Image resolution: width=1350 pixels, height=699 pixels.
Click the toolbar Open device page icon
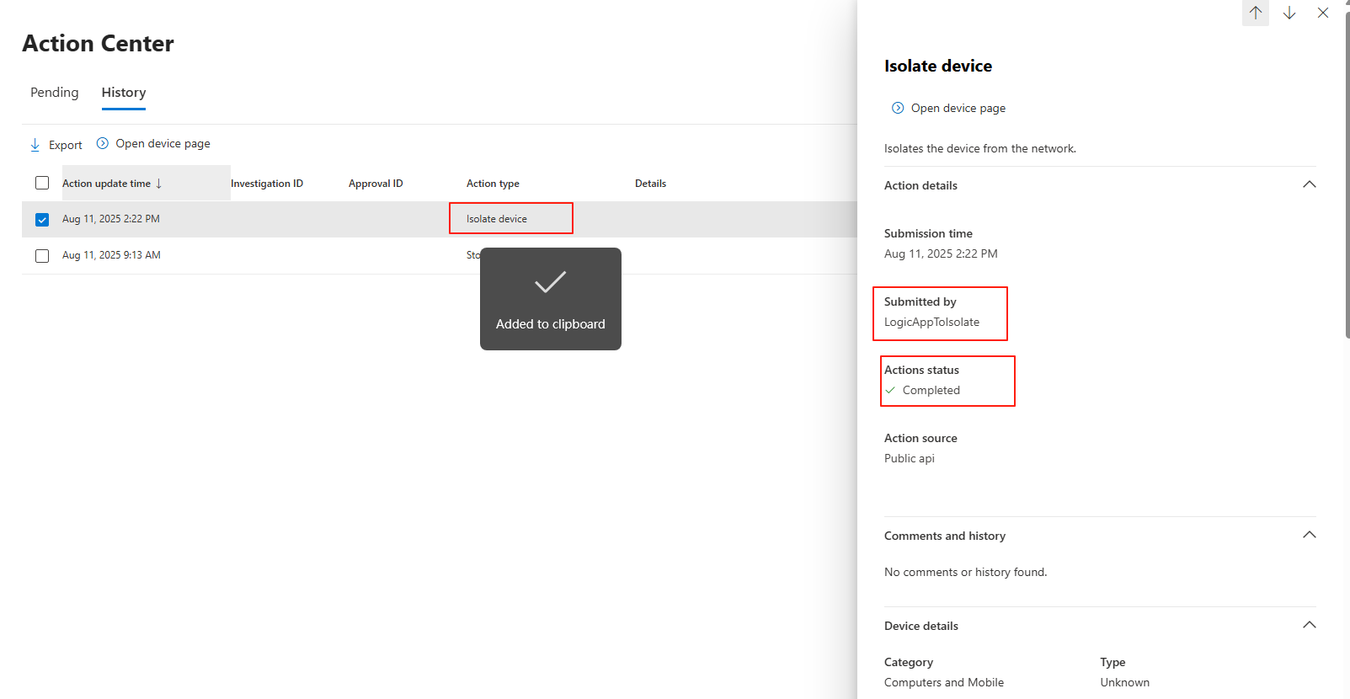tap(103, 143)
